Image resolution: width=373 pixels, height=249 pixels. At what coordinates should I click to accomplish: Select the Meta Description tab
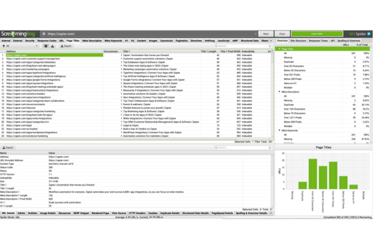tap(92, 40)
